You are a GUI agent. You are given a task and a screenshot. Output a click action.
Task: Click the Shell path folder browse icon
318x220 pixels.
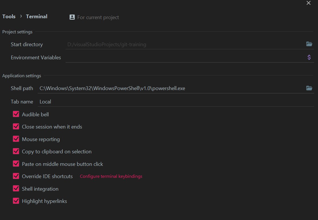[x=309, y=88]
